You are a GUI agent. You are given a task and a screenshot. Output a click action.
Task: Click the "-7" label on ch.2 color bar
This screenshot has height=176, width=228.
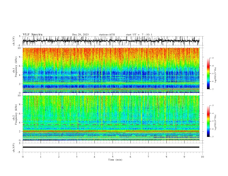pyautogui.click(x=212, y=137)
